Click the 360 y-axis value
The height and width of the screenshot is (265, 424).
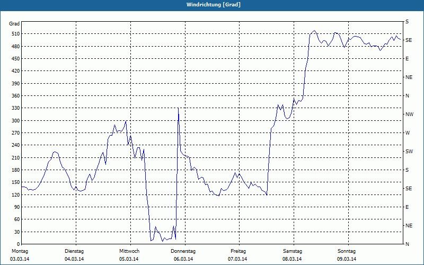16,96
